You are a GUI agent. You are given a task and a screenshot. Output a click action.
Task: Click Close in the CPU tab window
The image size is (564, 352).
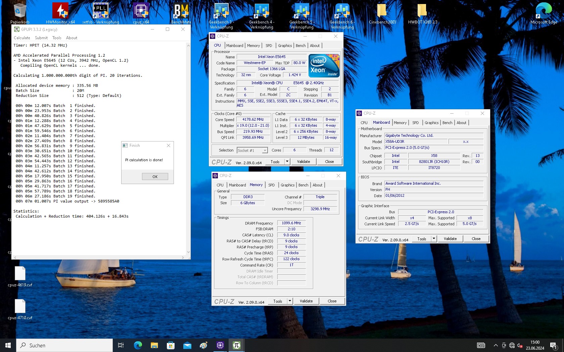[x=329, y=162]
